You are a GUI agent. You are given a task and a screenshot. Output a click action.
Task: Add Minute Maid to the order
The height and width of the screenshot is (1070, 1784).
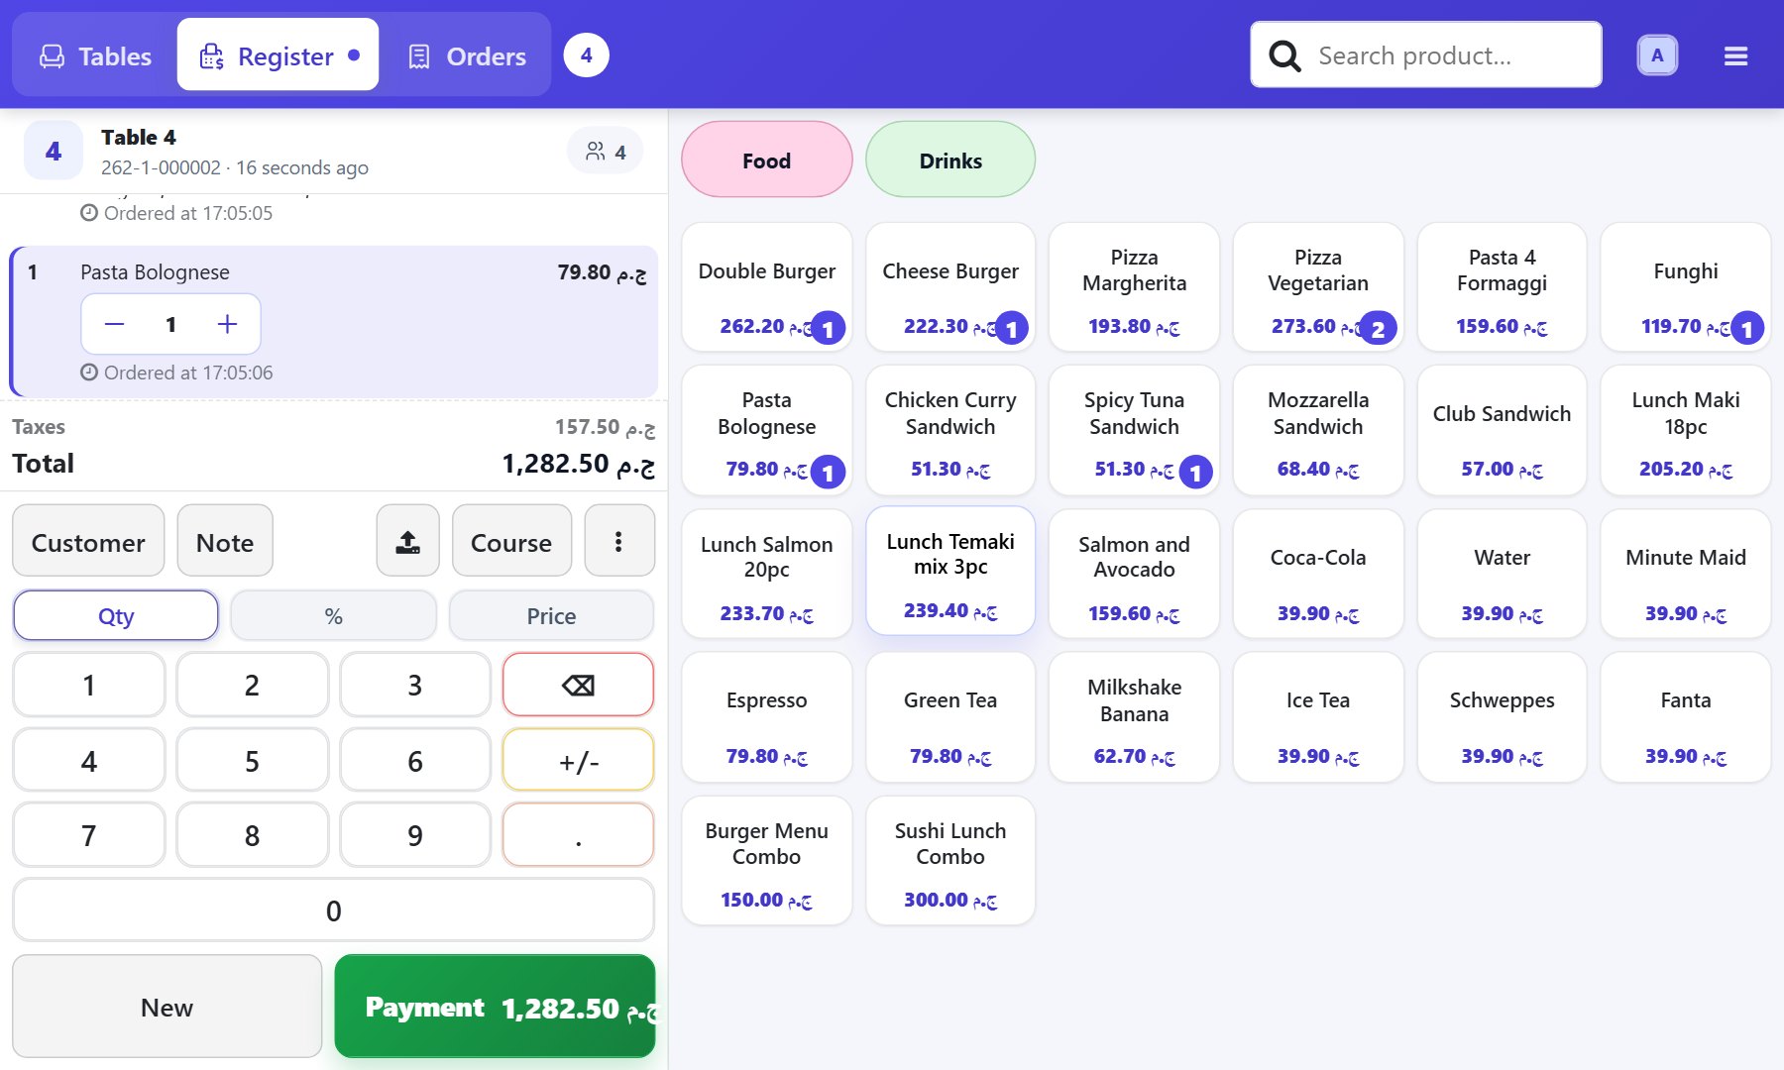(1686, 574)
